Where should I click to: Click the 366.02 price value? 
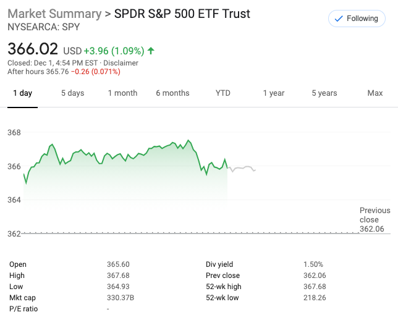pos(33,49)
